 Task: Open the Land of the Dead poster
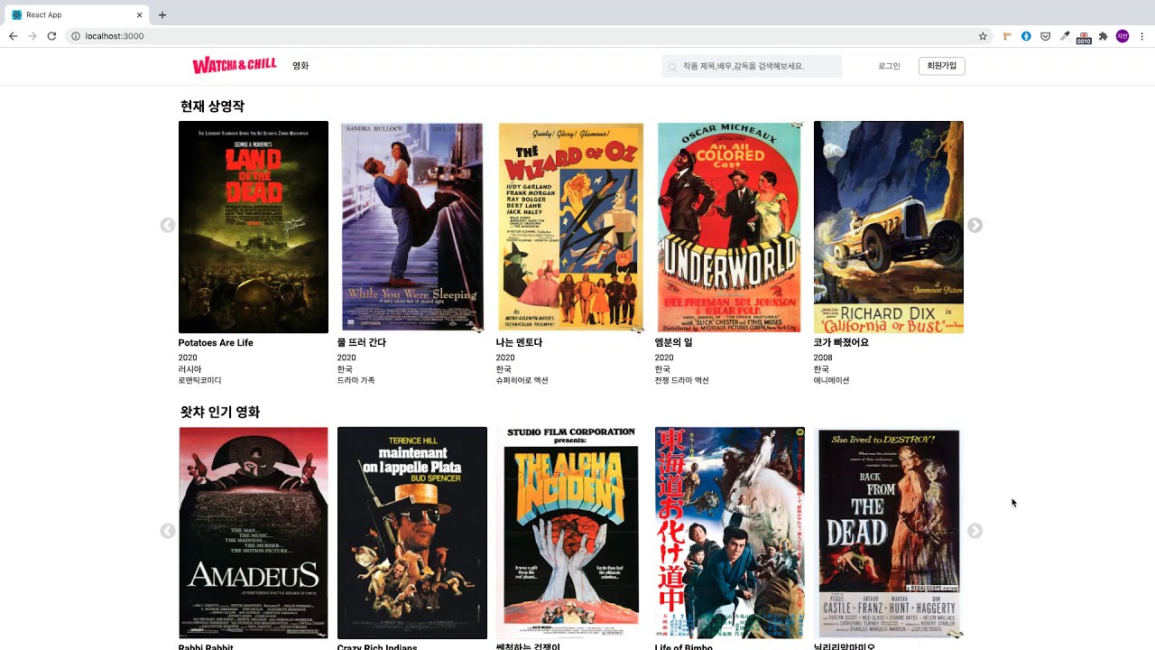tap(254, 227)
